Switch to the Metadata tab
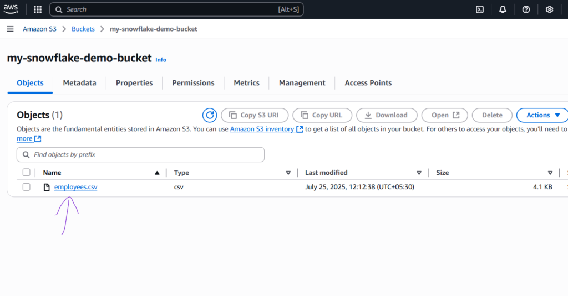Image resolution: width=568 pixels, height=296 pixels. tap(80, 83)
